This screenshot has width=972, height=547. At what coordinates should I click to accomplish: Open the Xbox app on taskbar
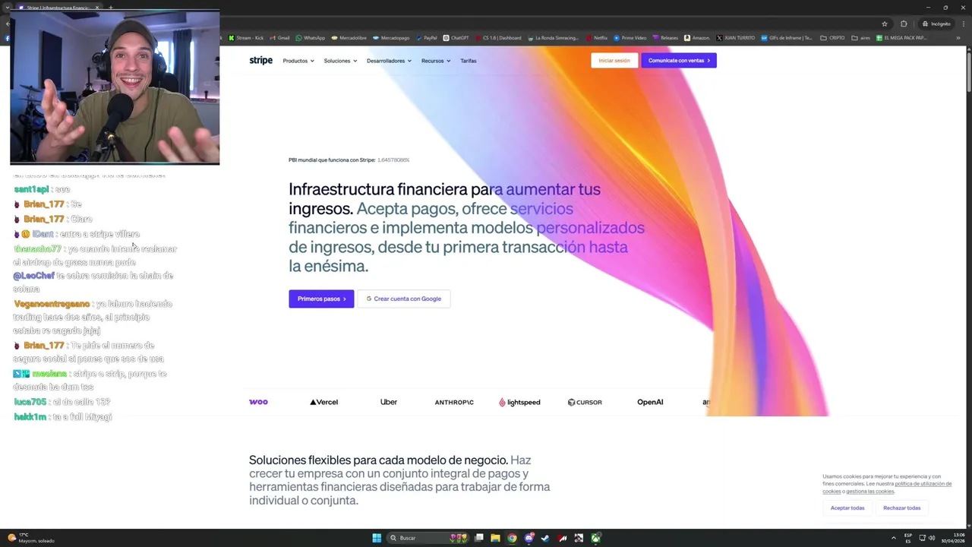595,538
